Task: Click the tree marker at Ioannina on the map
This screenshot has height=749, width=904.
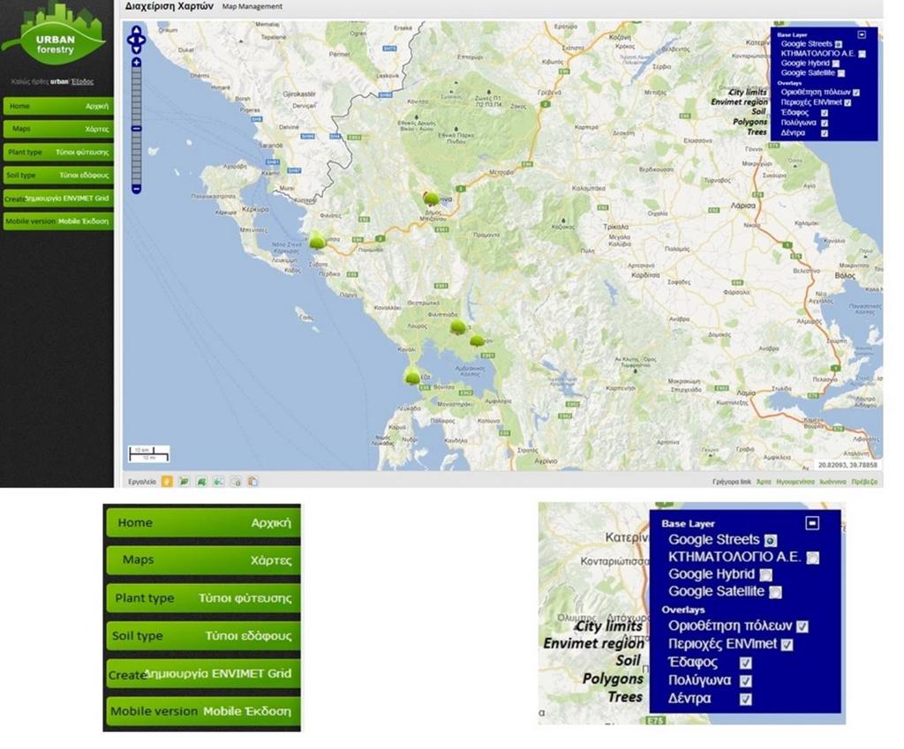Action: [x=431, y=198]
